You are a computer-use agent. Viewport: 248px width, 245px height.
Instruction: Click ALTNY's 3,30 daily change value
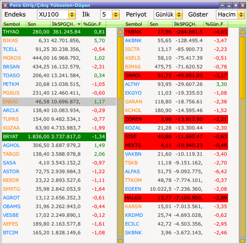pyautogui.click(x=221, y=84)
